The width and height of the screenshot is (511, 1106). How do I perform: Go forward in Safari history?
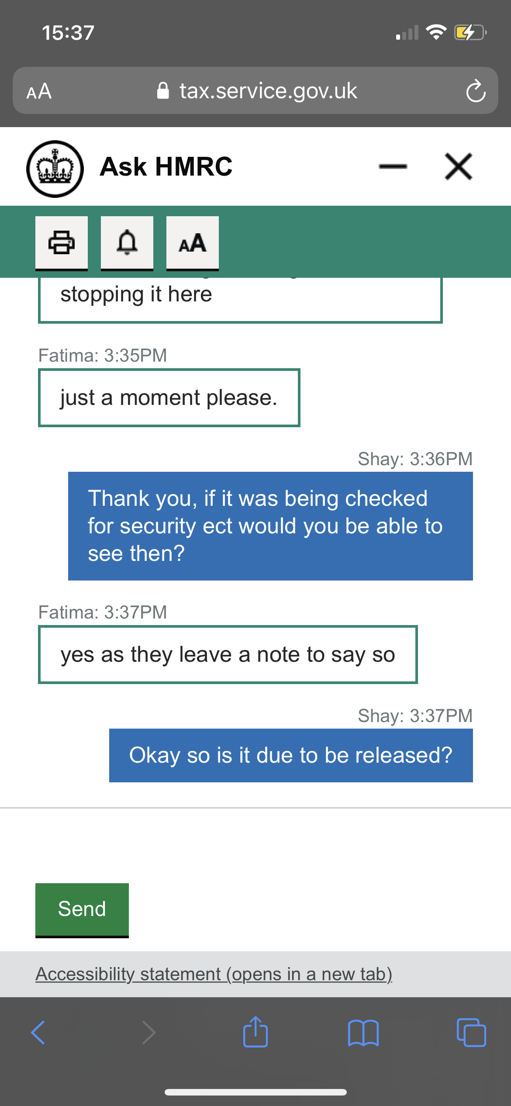pyautogui.click(x=148, y=1033)
